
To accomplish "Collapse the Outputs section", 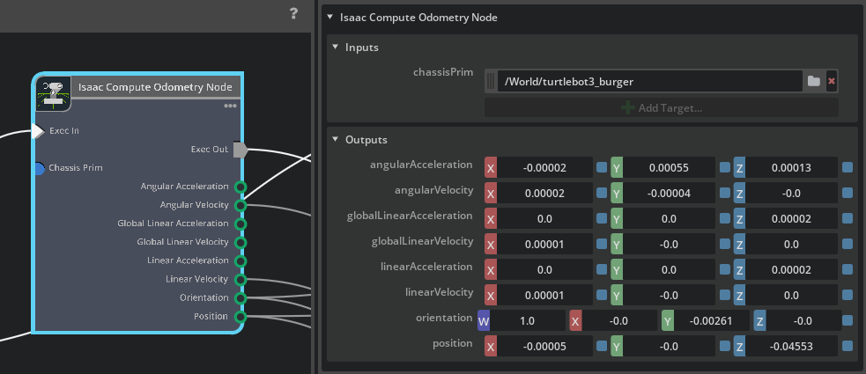I will point(335,139).
